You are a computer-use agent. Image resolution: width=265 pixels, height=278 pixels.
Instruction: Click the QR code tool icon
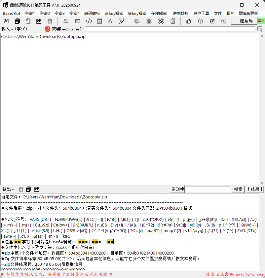point(149,21)
